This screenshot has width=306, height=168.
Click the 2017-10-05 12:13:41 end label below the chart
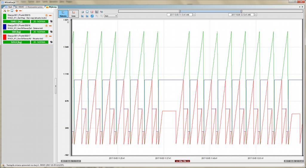[294, 161]
